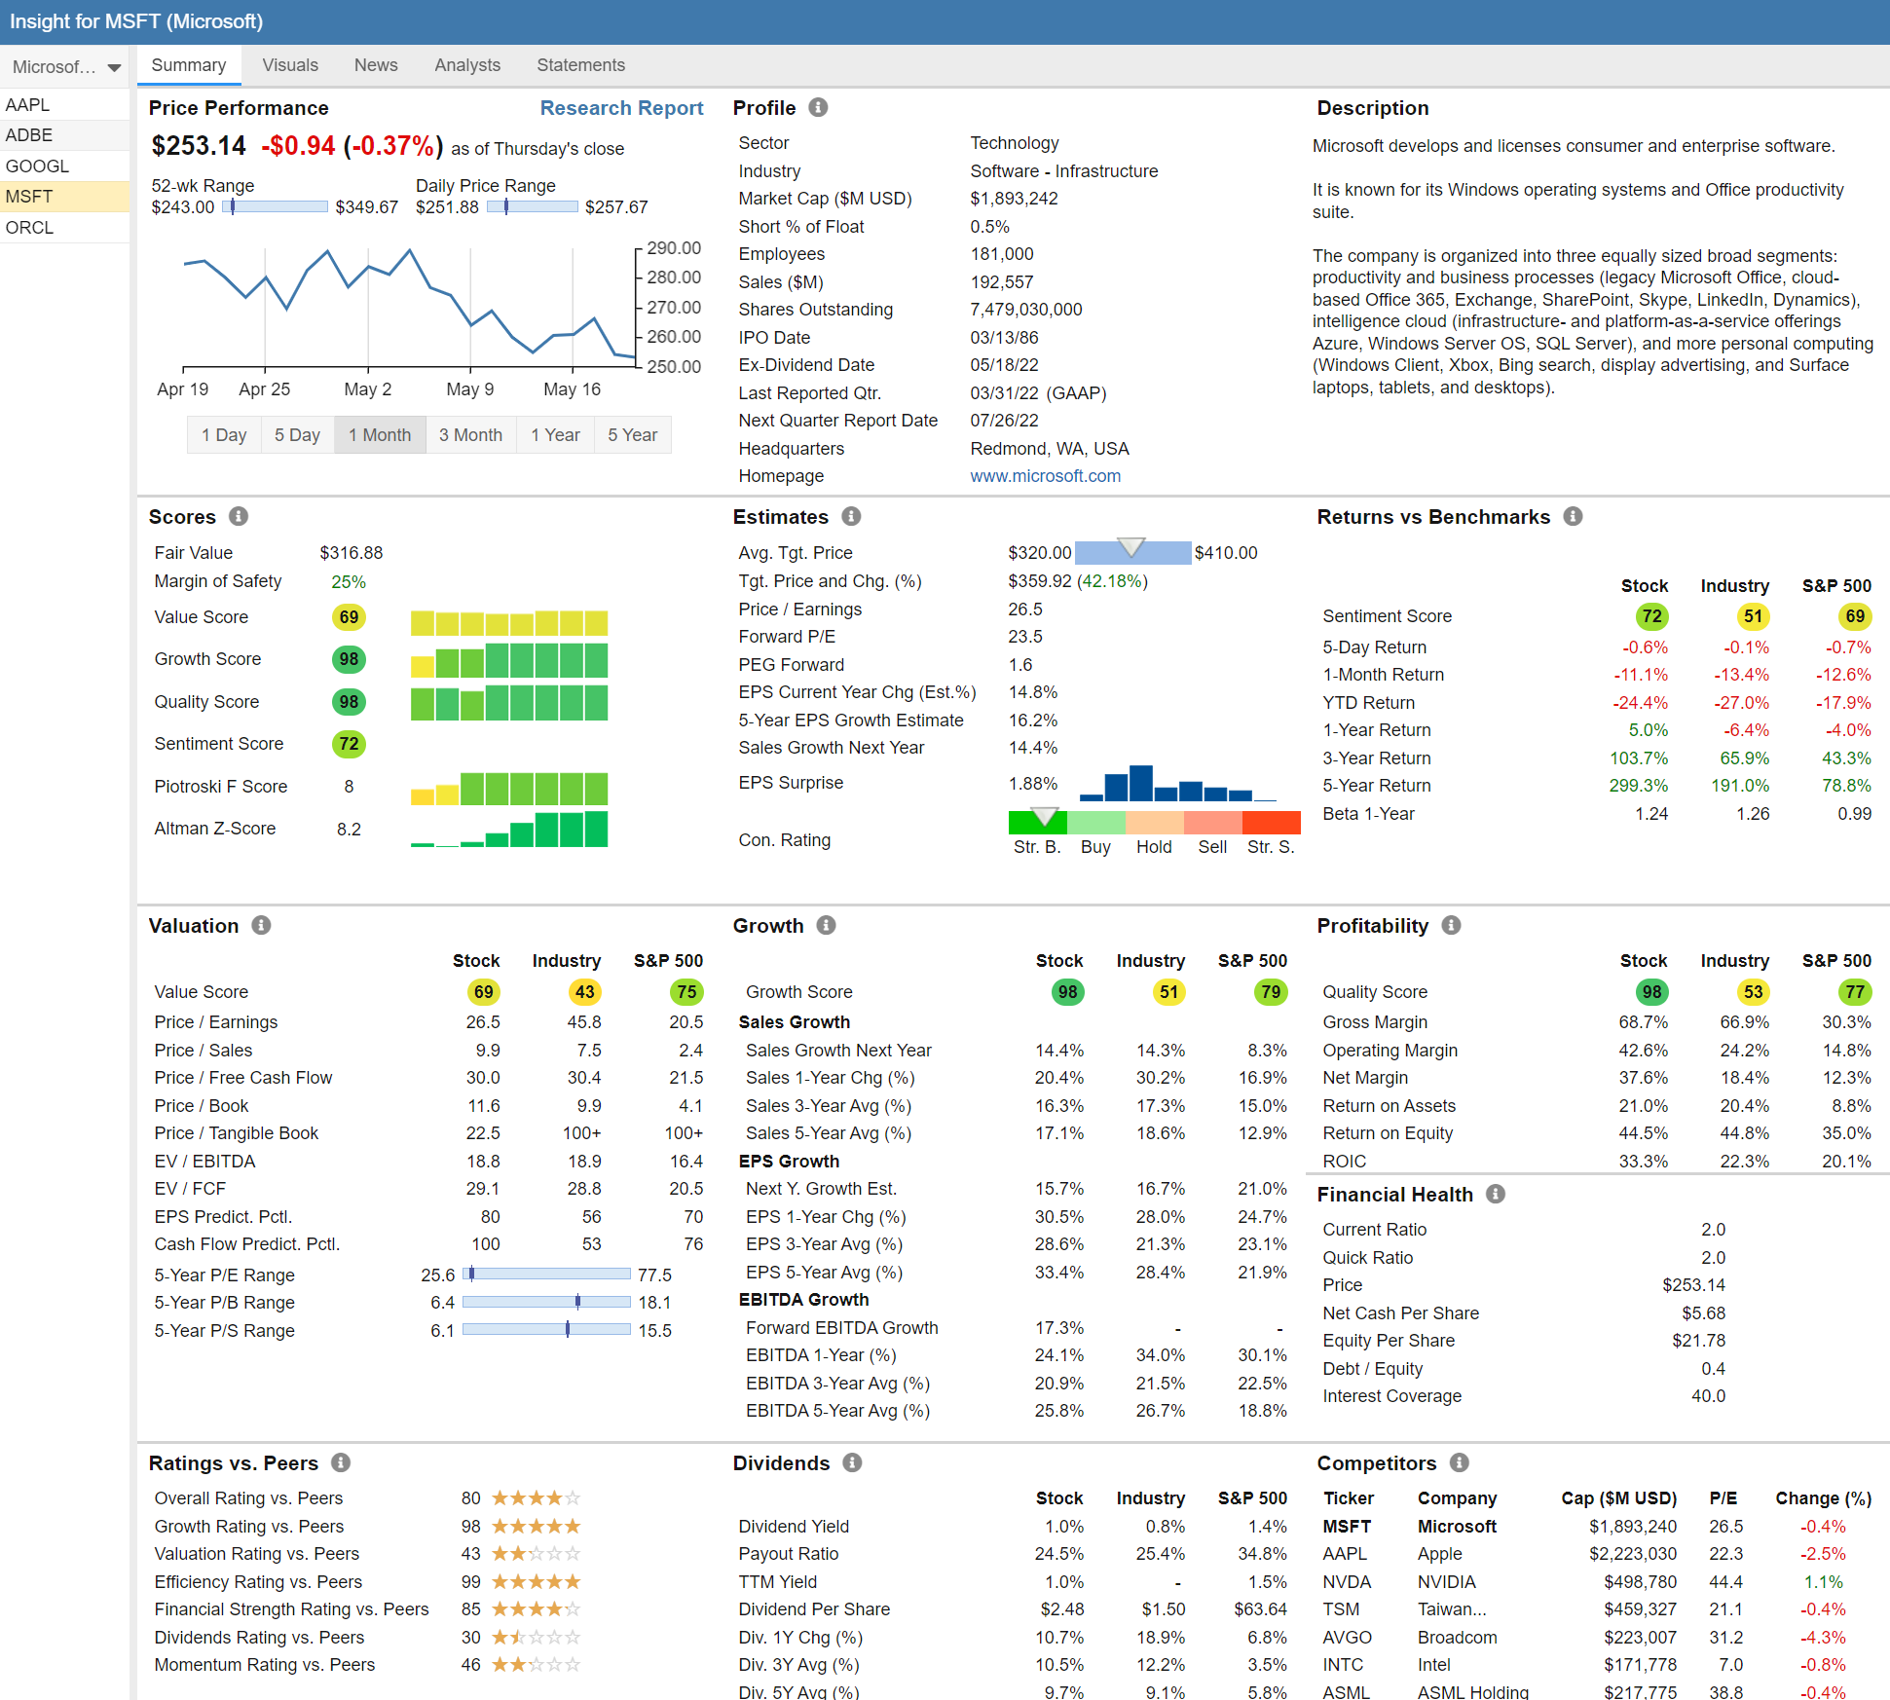1890x1700 pixels.
Task: Set chart range to 1 Year
Action: pos(555,435)
